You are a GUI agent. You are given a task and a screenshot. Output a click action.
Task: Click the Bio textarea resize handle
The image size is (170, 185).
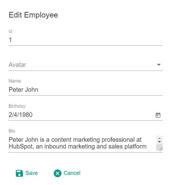point(161,149)
